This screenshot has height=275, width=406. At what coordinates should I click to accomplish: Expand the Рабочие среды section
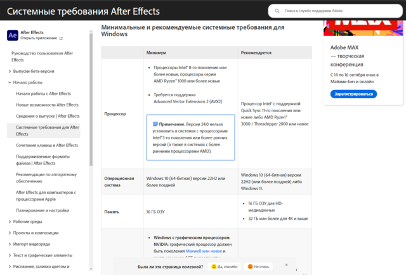tap(10, 221)
